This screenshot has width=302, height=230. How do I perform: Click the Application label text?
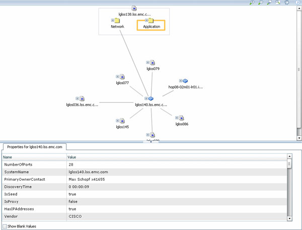pos(152,27)
